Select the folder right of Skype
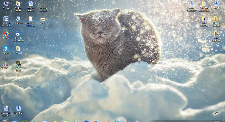 click(18, 50)
